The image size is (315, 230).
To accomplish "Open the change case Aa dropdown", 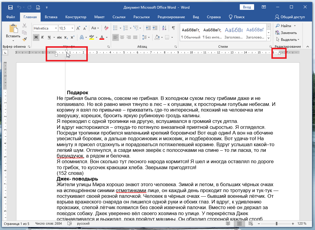I will [95, 28].
